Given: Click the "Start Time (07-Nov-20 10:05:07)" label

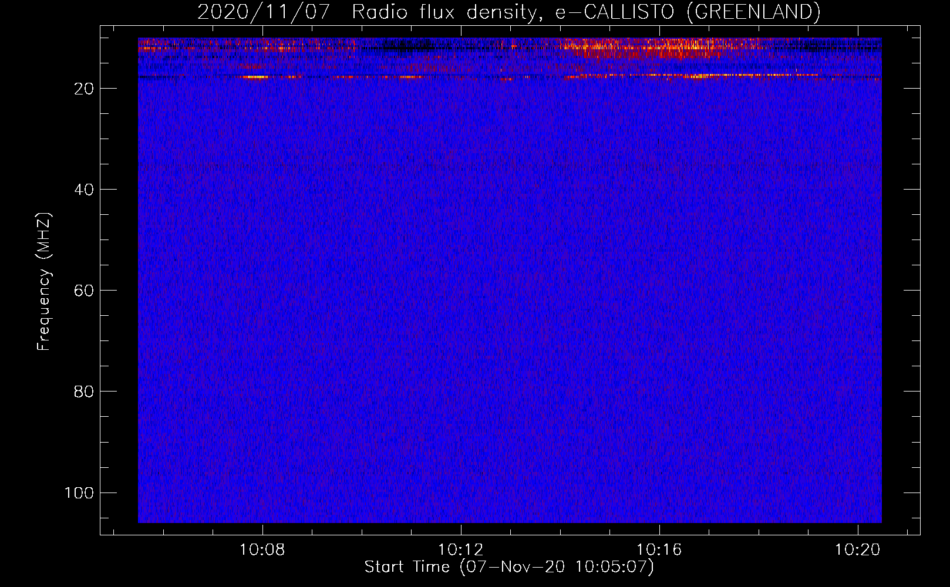Looking at the screenshot, I should [509, 567].
